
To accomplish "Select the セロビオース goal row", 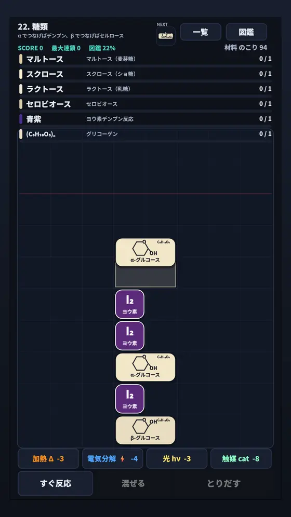I will click(x=145, y=104).
